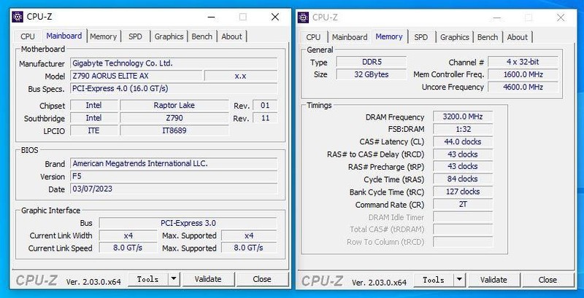Click Uncore Frequency 4600.0 MHz field
Screen dimensions: 584x298
pos(523,87)
